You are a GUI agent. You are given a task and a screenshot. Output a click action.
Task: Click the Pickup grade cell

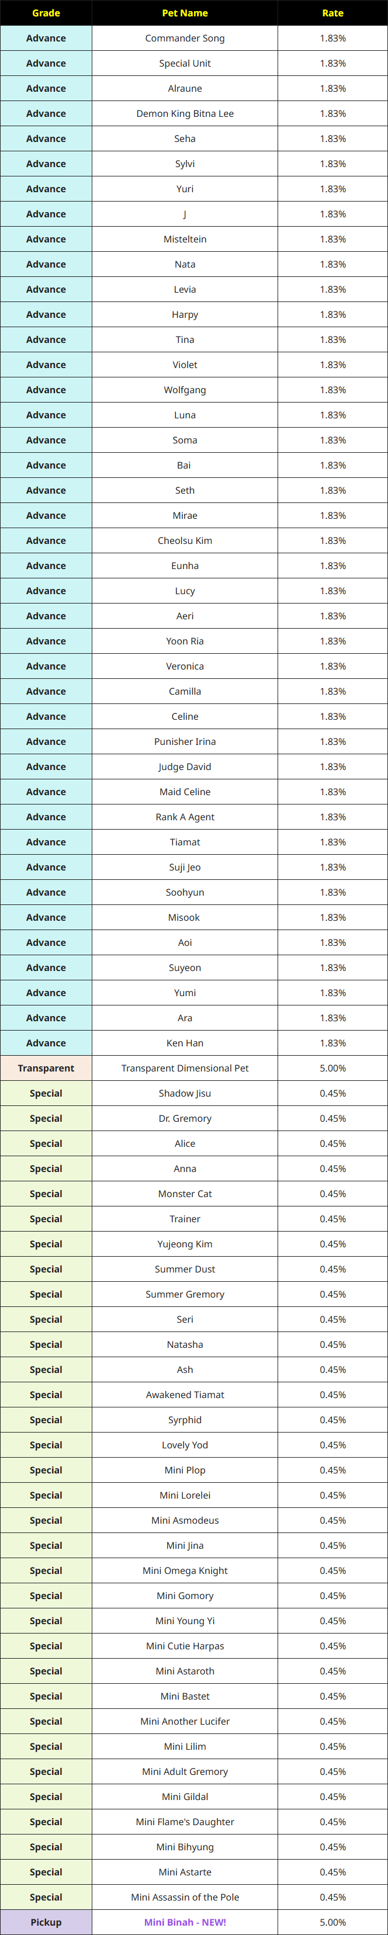point(46,1922)
